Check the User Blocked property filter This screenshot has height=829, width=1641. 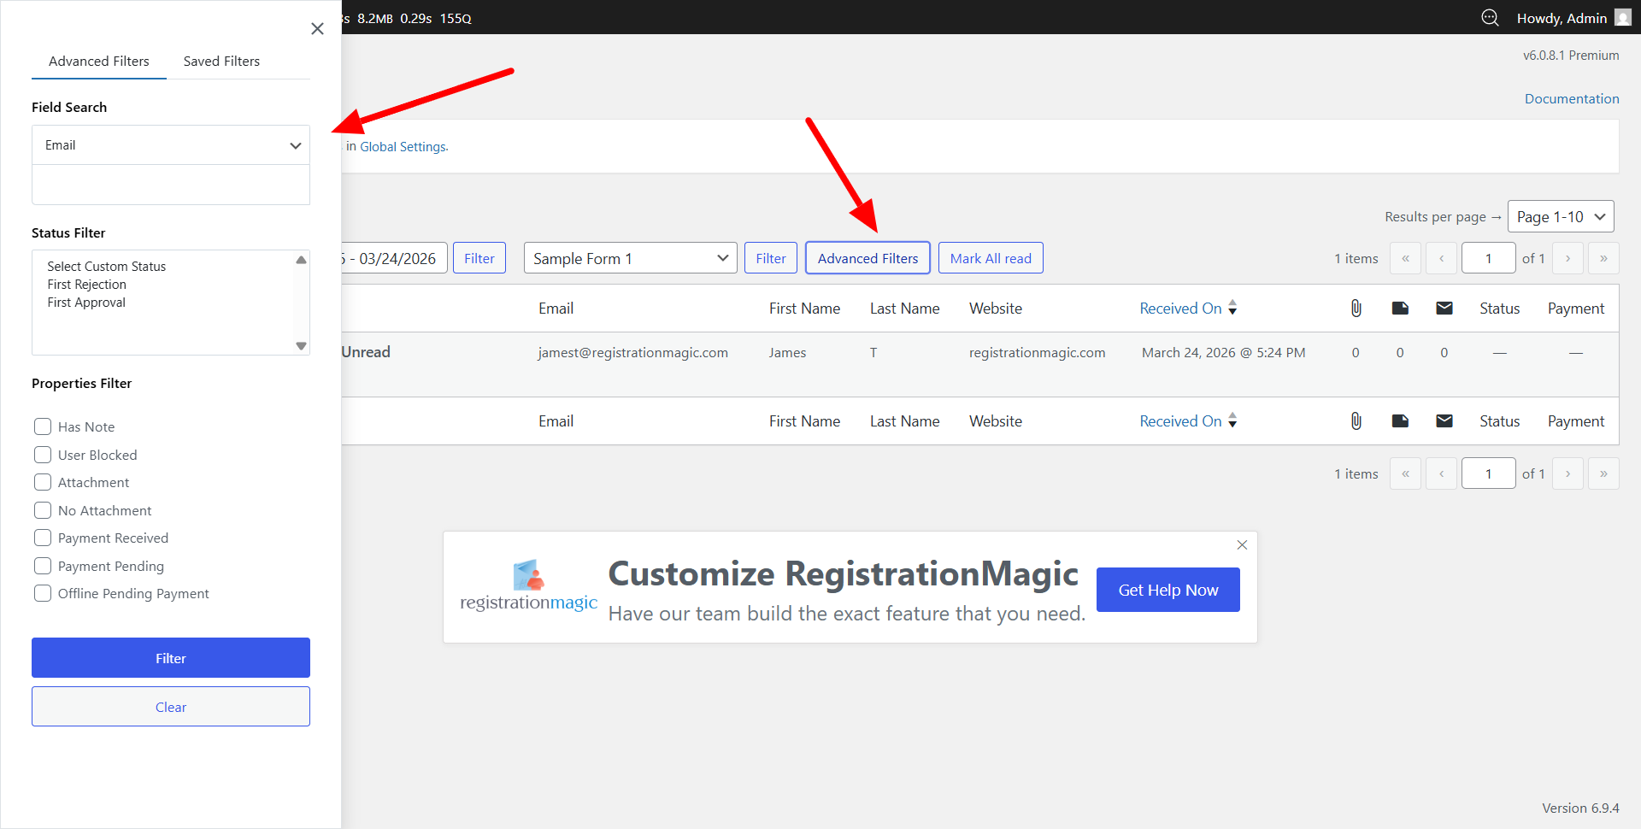click(43, 455)
